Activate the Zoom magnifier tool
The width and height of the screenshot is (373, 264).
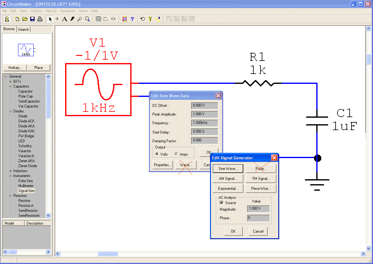pyautogui.click(x=88, y=19)
